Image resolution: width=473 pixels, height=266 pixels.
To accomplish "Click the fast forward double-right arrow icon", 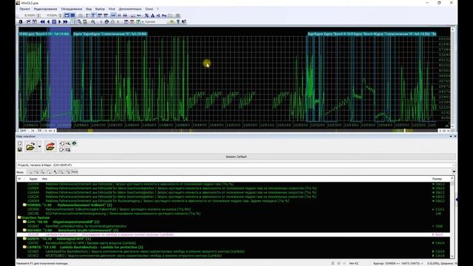I will (65, 21).
